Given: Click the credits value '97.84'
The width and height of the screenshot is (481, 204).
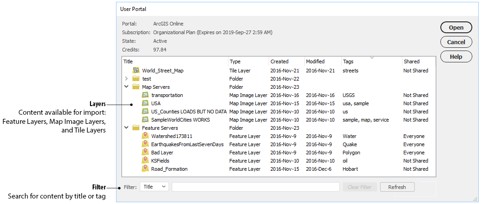Looking at the screenshot, I should (x=160, y=50).
